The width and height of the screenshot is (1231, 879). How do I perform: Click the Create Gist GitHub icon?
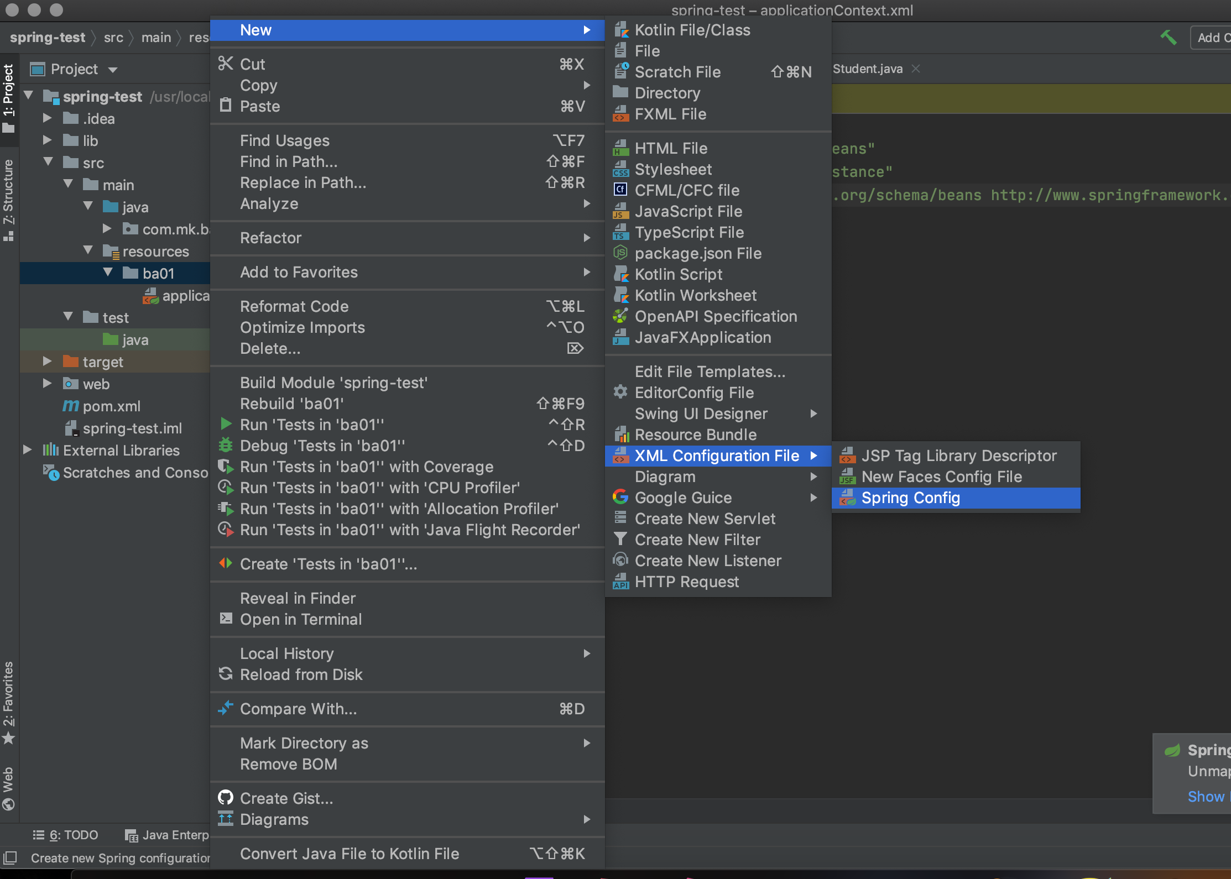coord(226,798)
